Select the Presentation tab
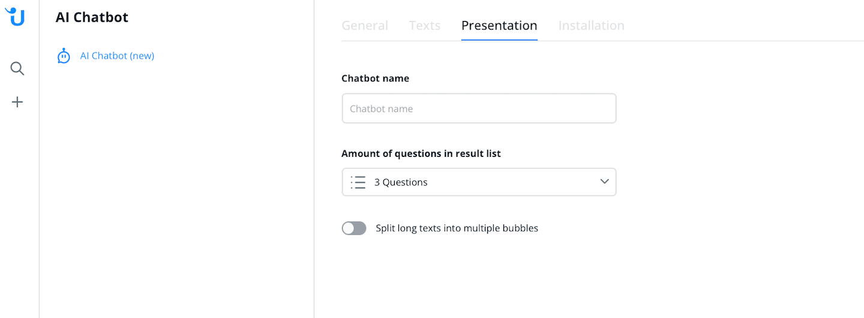The image size is (864, 318). pyautogui.click(x=499, y=26)
